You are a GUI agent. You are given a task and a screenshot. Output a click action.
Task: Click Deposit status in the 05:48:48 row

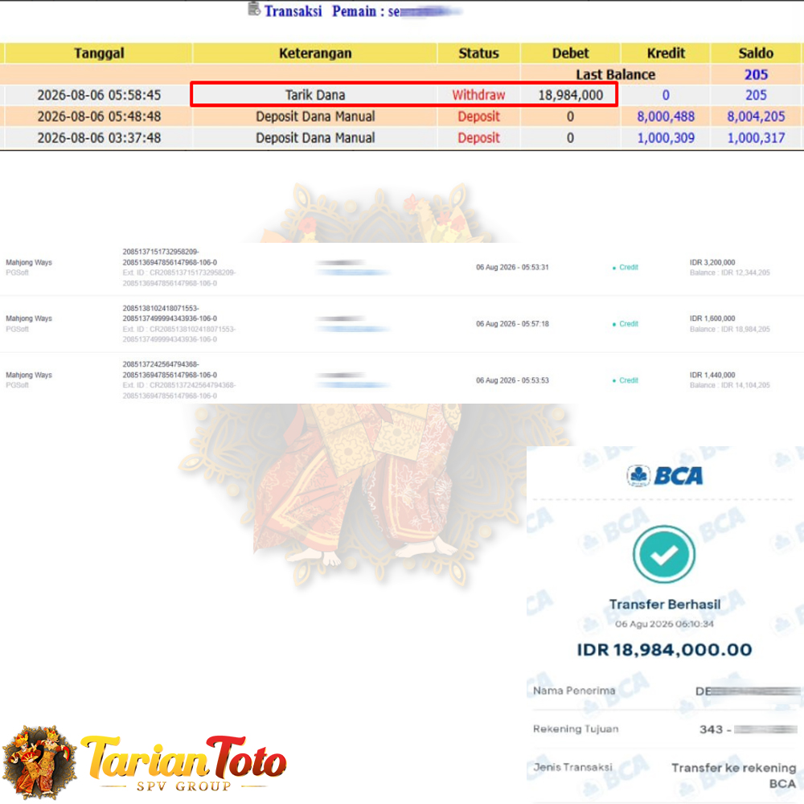click(x=478, y=117)
